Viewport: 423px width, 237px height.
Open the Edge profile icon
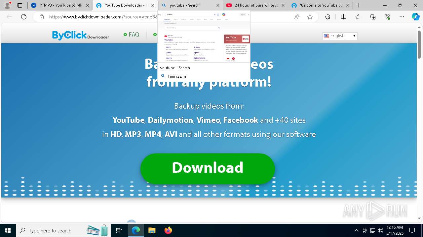pos(7,5)
